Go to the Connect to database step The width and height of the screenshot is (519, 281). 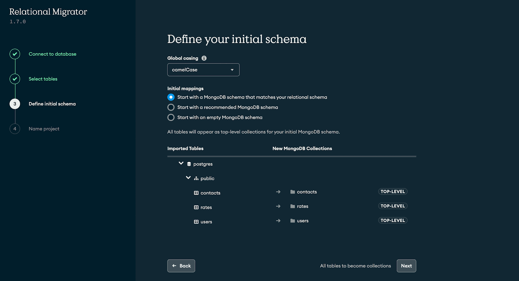52,54
